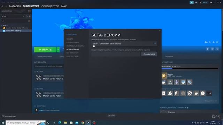Open the ОБЩИЕ general properties section
This screenshot has width=223, height=125.
coord(70,39)
